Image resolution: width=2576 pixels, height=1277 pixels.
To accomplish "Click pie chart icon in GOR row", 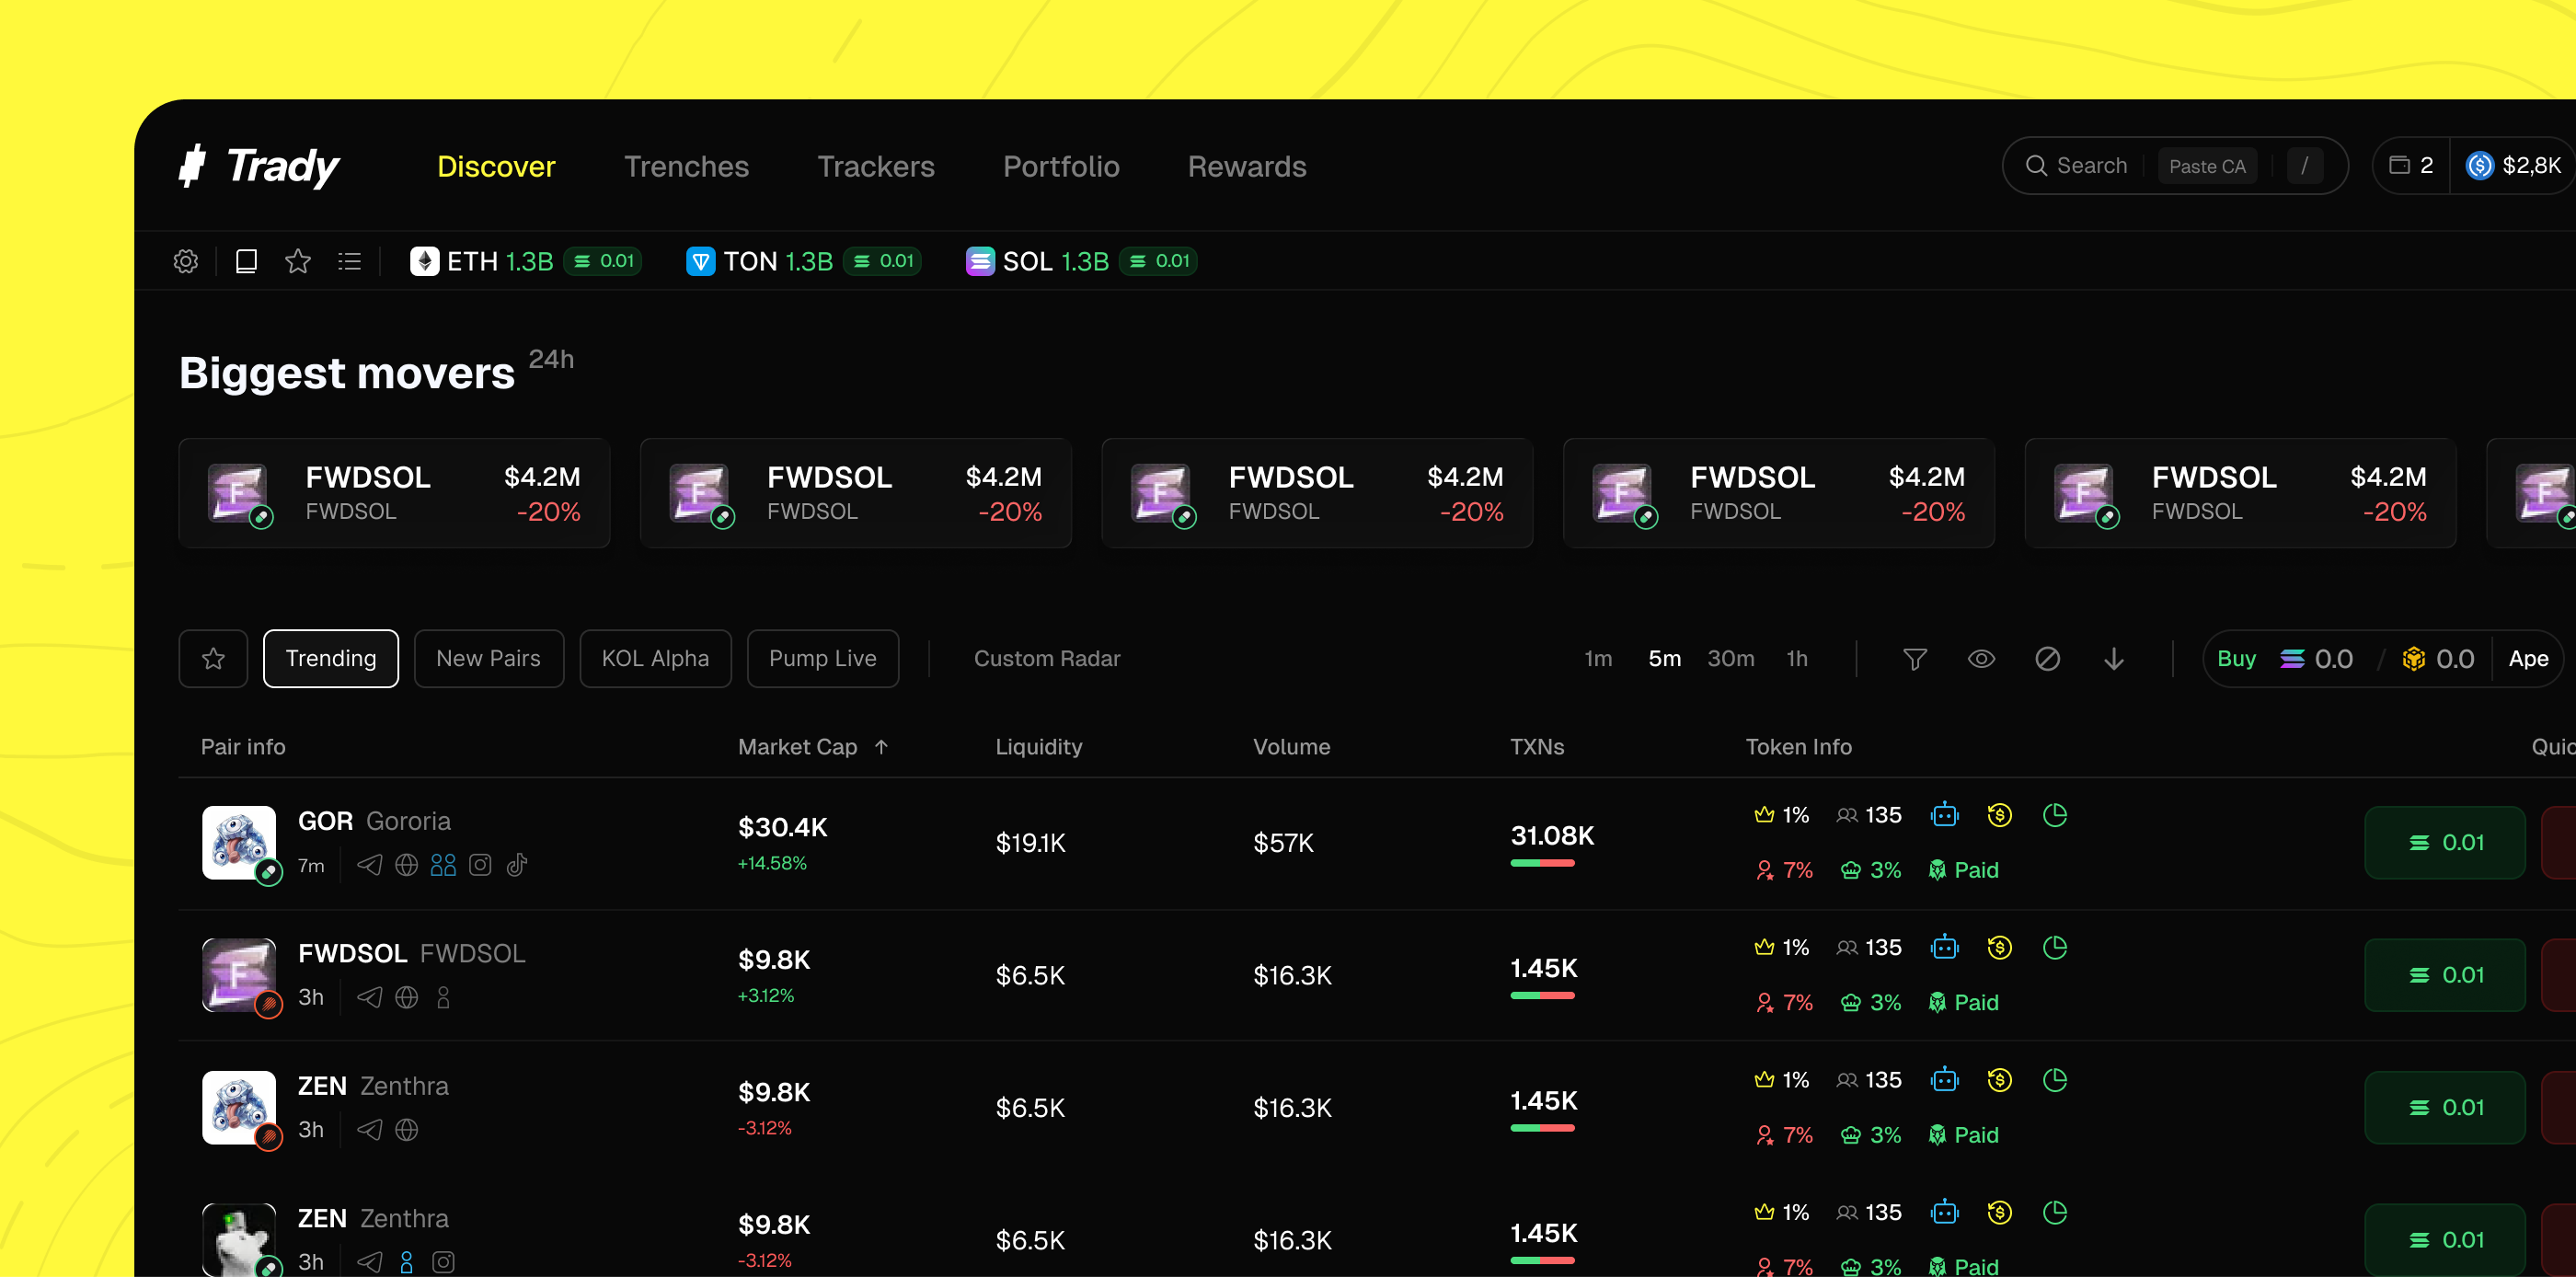I will pos(2055,815).
